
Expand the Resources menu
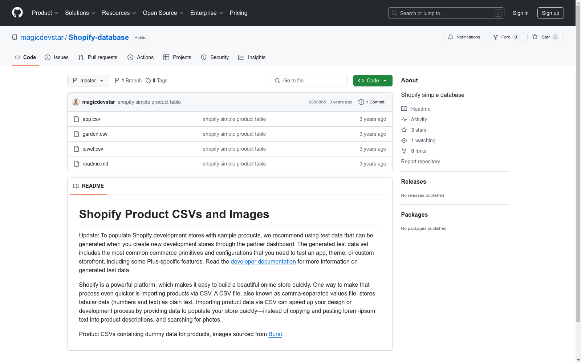[x=119, y=13]
